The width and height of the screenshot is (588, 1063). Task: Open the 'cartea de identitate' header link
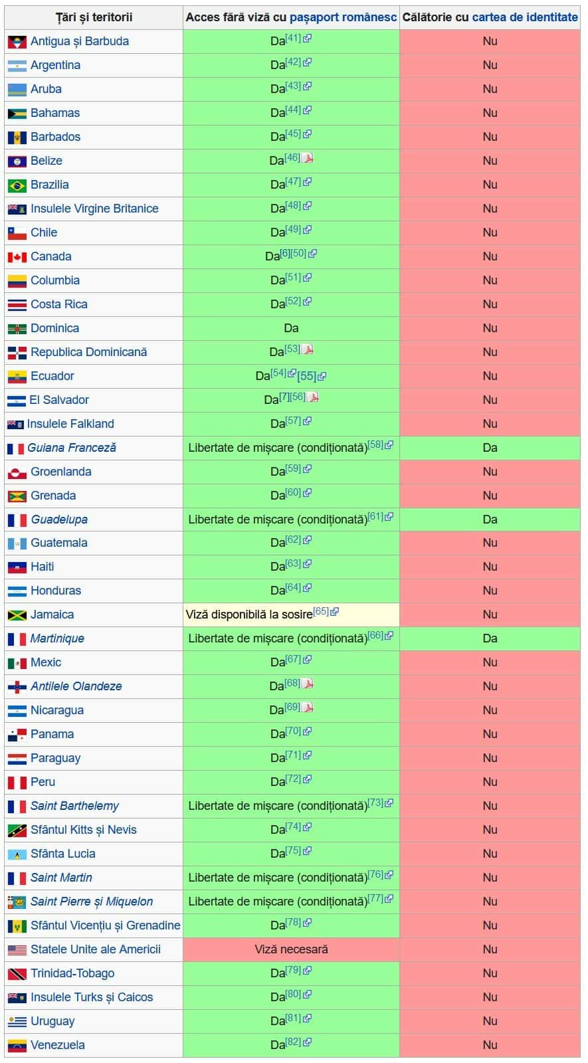[x=524, y=17]
